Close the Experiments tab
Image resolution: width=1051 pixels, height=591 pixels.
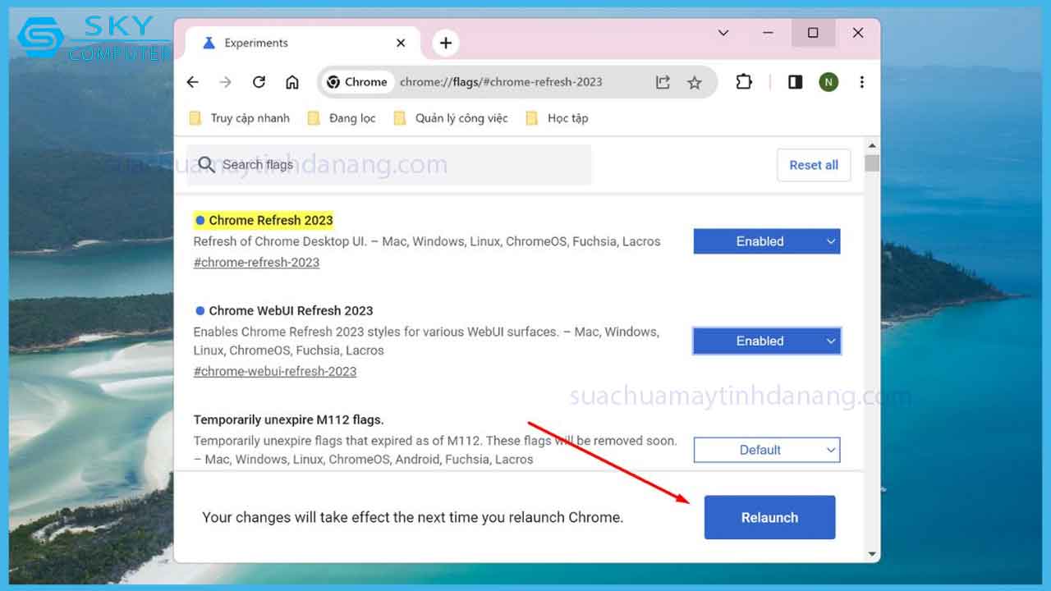click(401, 43)
